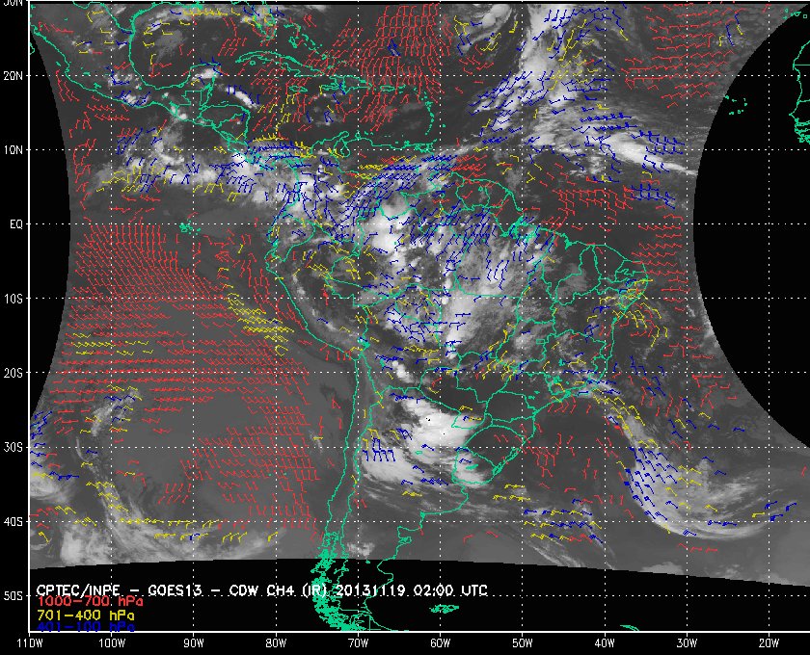Click the 110W longitude label

(30, 643)
